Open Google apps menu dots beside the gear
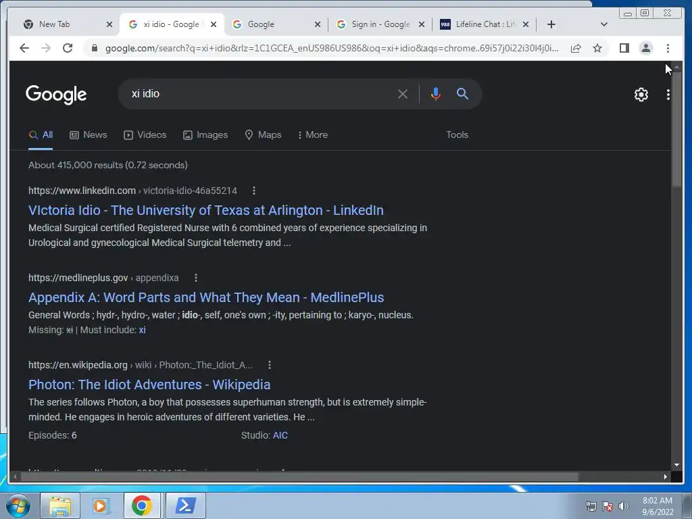 (x=668, y=95)
